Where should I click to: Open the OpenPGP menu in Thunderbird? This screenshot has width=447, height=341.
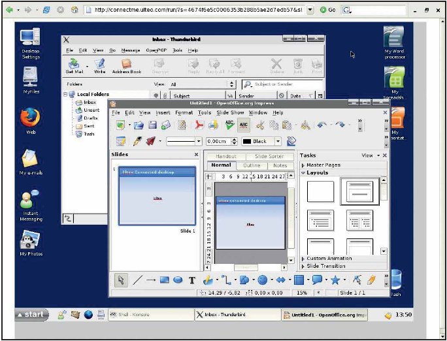click(156, 50)
